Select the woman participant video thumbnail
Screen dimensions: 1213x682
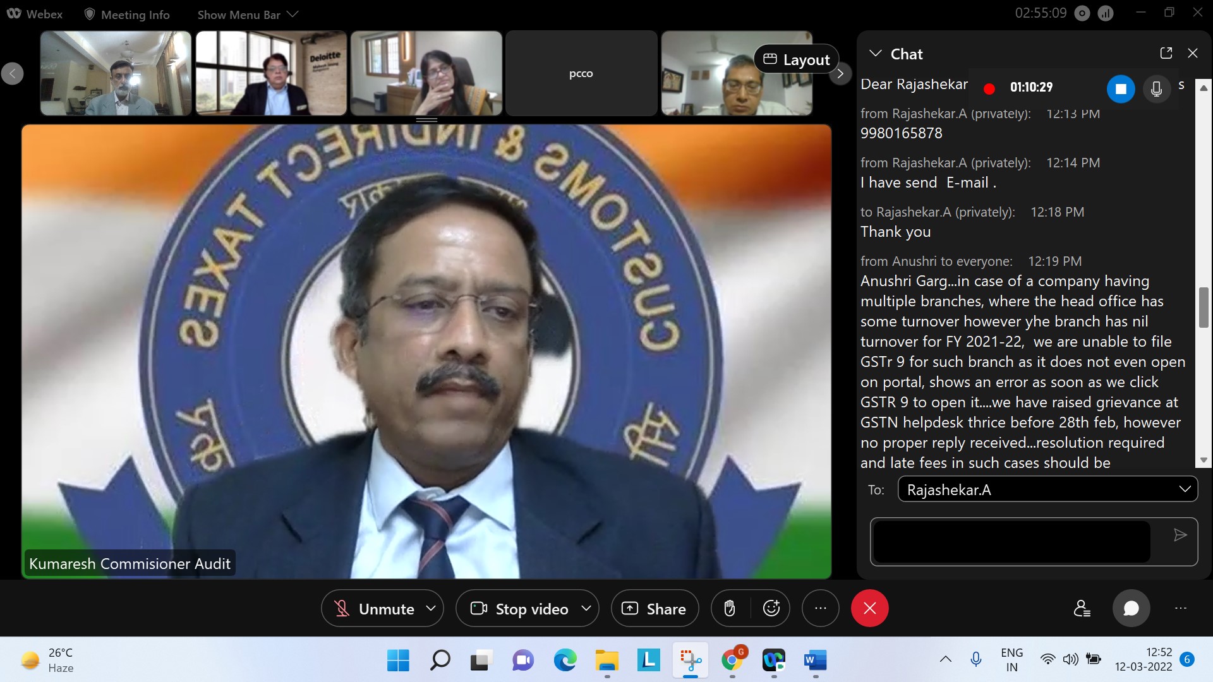[426, 73]
